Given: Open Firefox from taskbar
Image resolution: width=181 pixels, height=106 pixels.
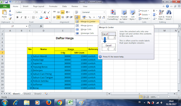Looking at the screenshot, I should [x=49, y=102].
